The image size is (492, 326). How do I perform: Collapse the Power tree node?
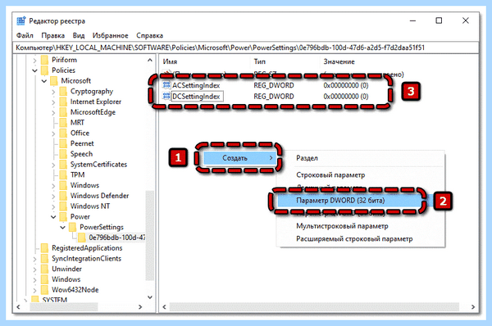[x=53, y=217]
